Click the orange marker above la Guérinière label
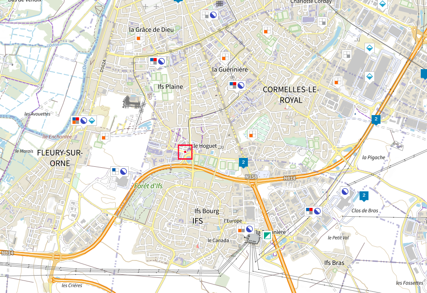 (225, 57)
